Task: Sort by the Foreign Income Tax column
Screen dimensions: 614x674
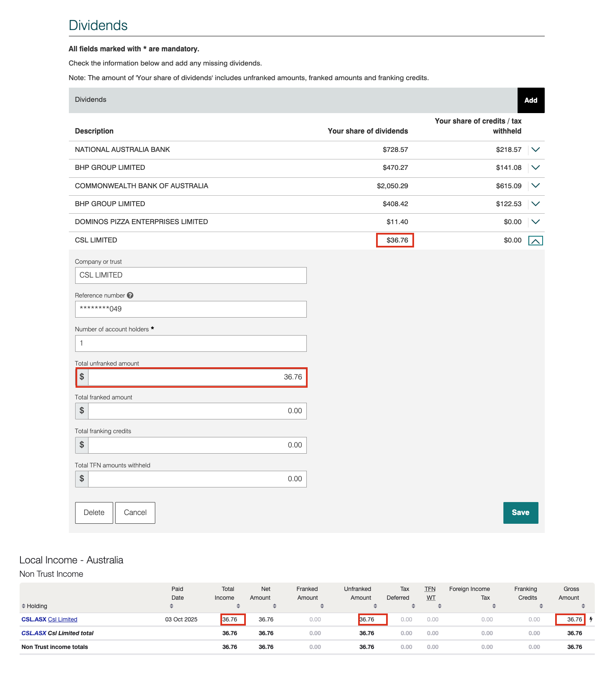Action: 494,606
